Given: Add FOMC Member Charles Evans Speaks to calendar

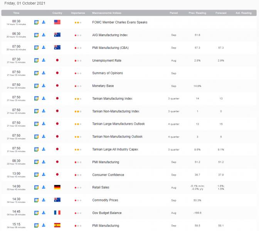Looking at the screenshot, I should (x=36, y=22).
